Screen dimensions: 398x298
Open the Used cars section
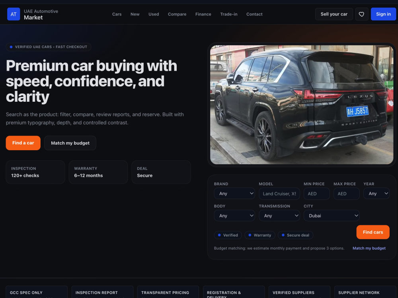pos(154,14)
